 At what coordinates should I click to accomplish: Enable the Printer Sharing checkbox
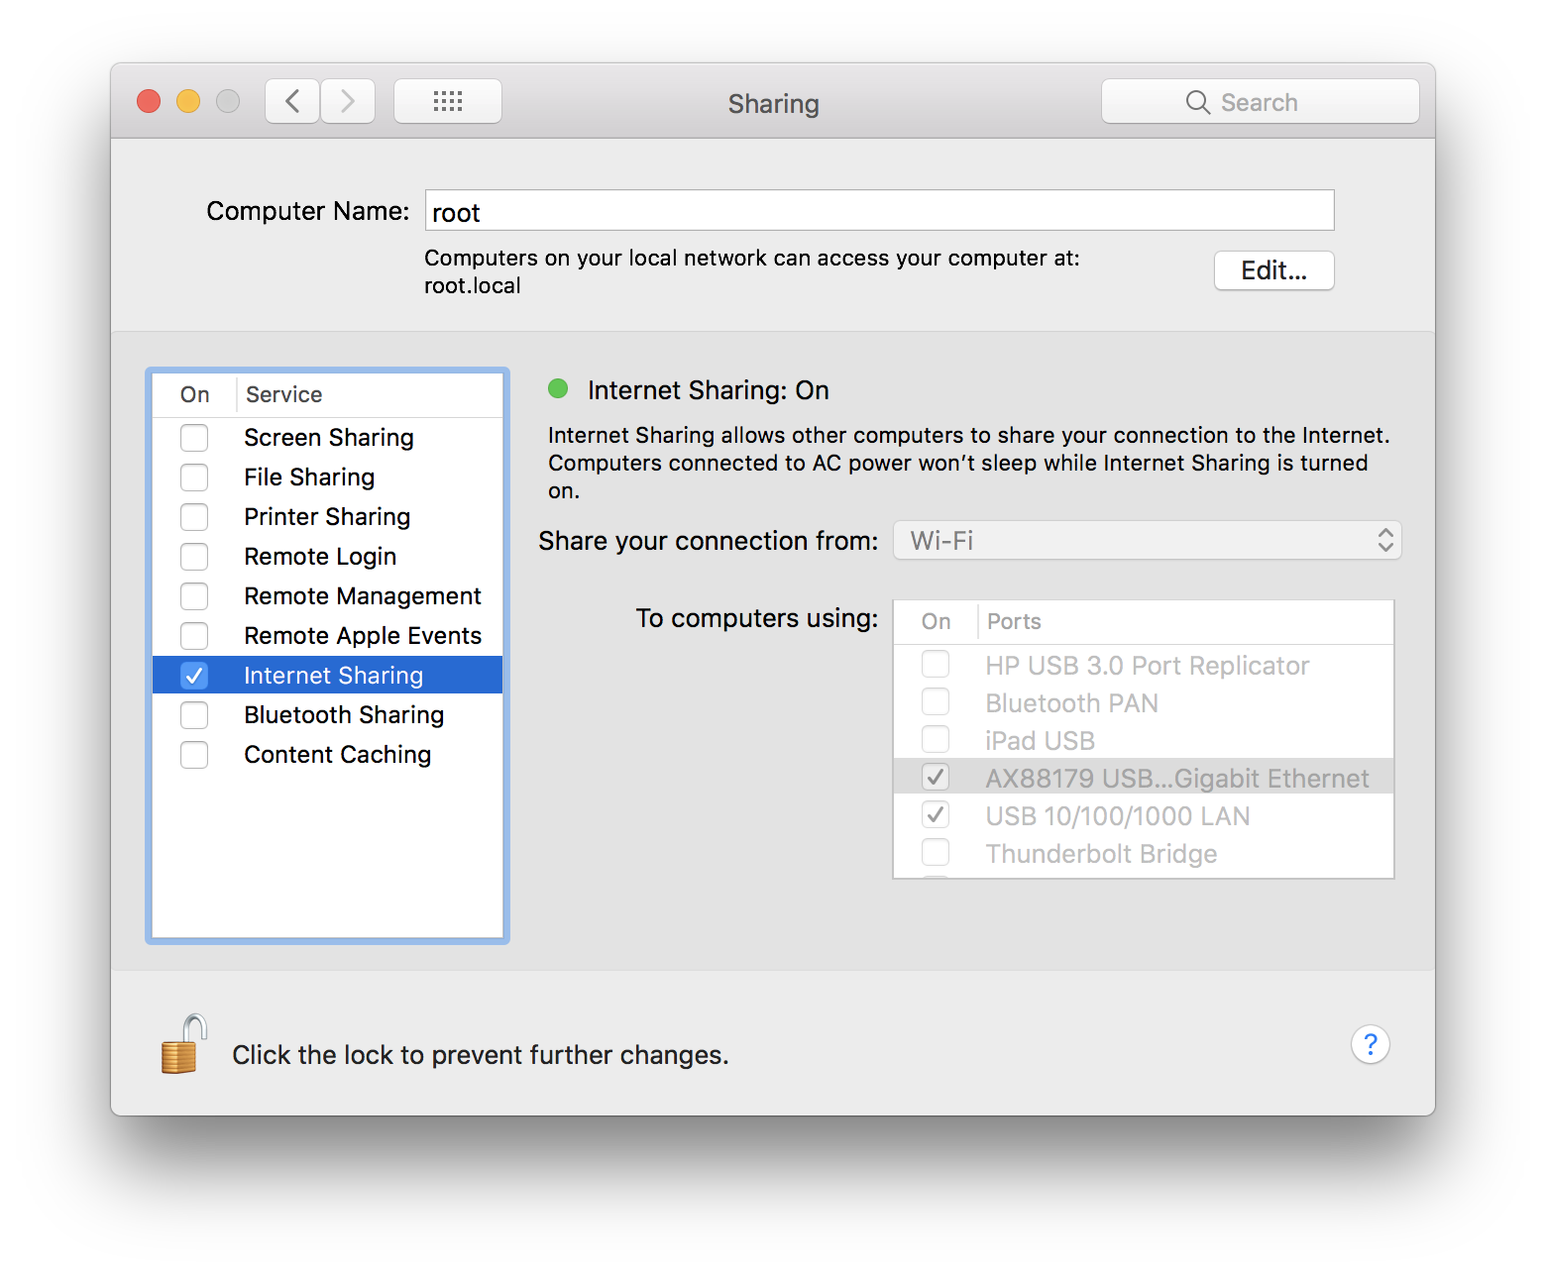coord(194,517)
